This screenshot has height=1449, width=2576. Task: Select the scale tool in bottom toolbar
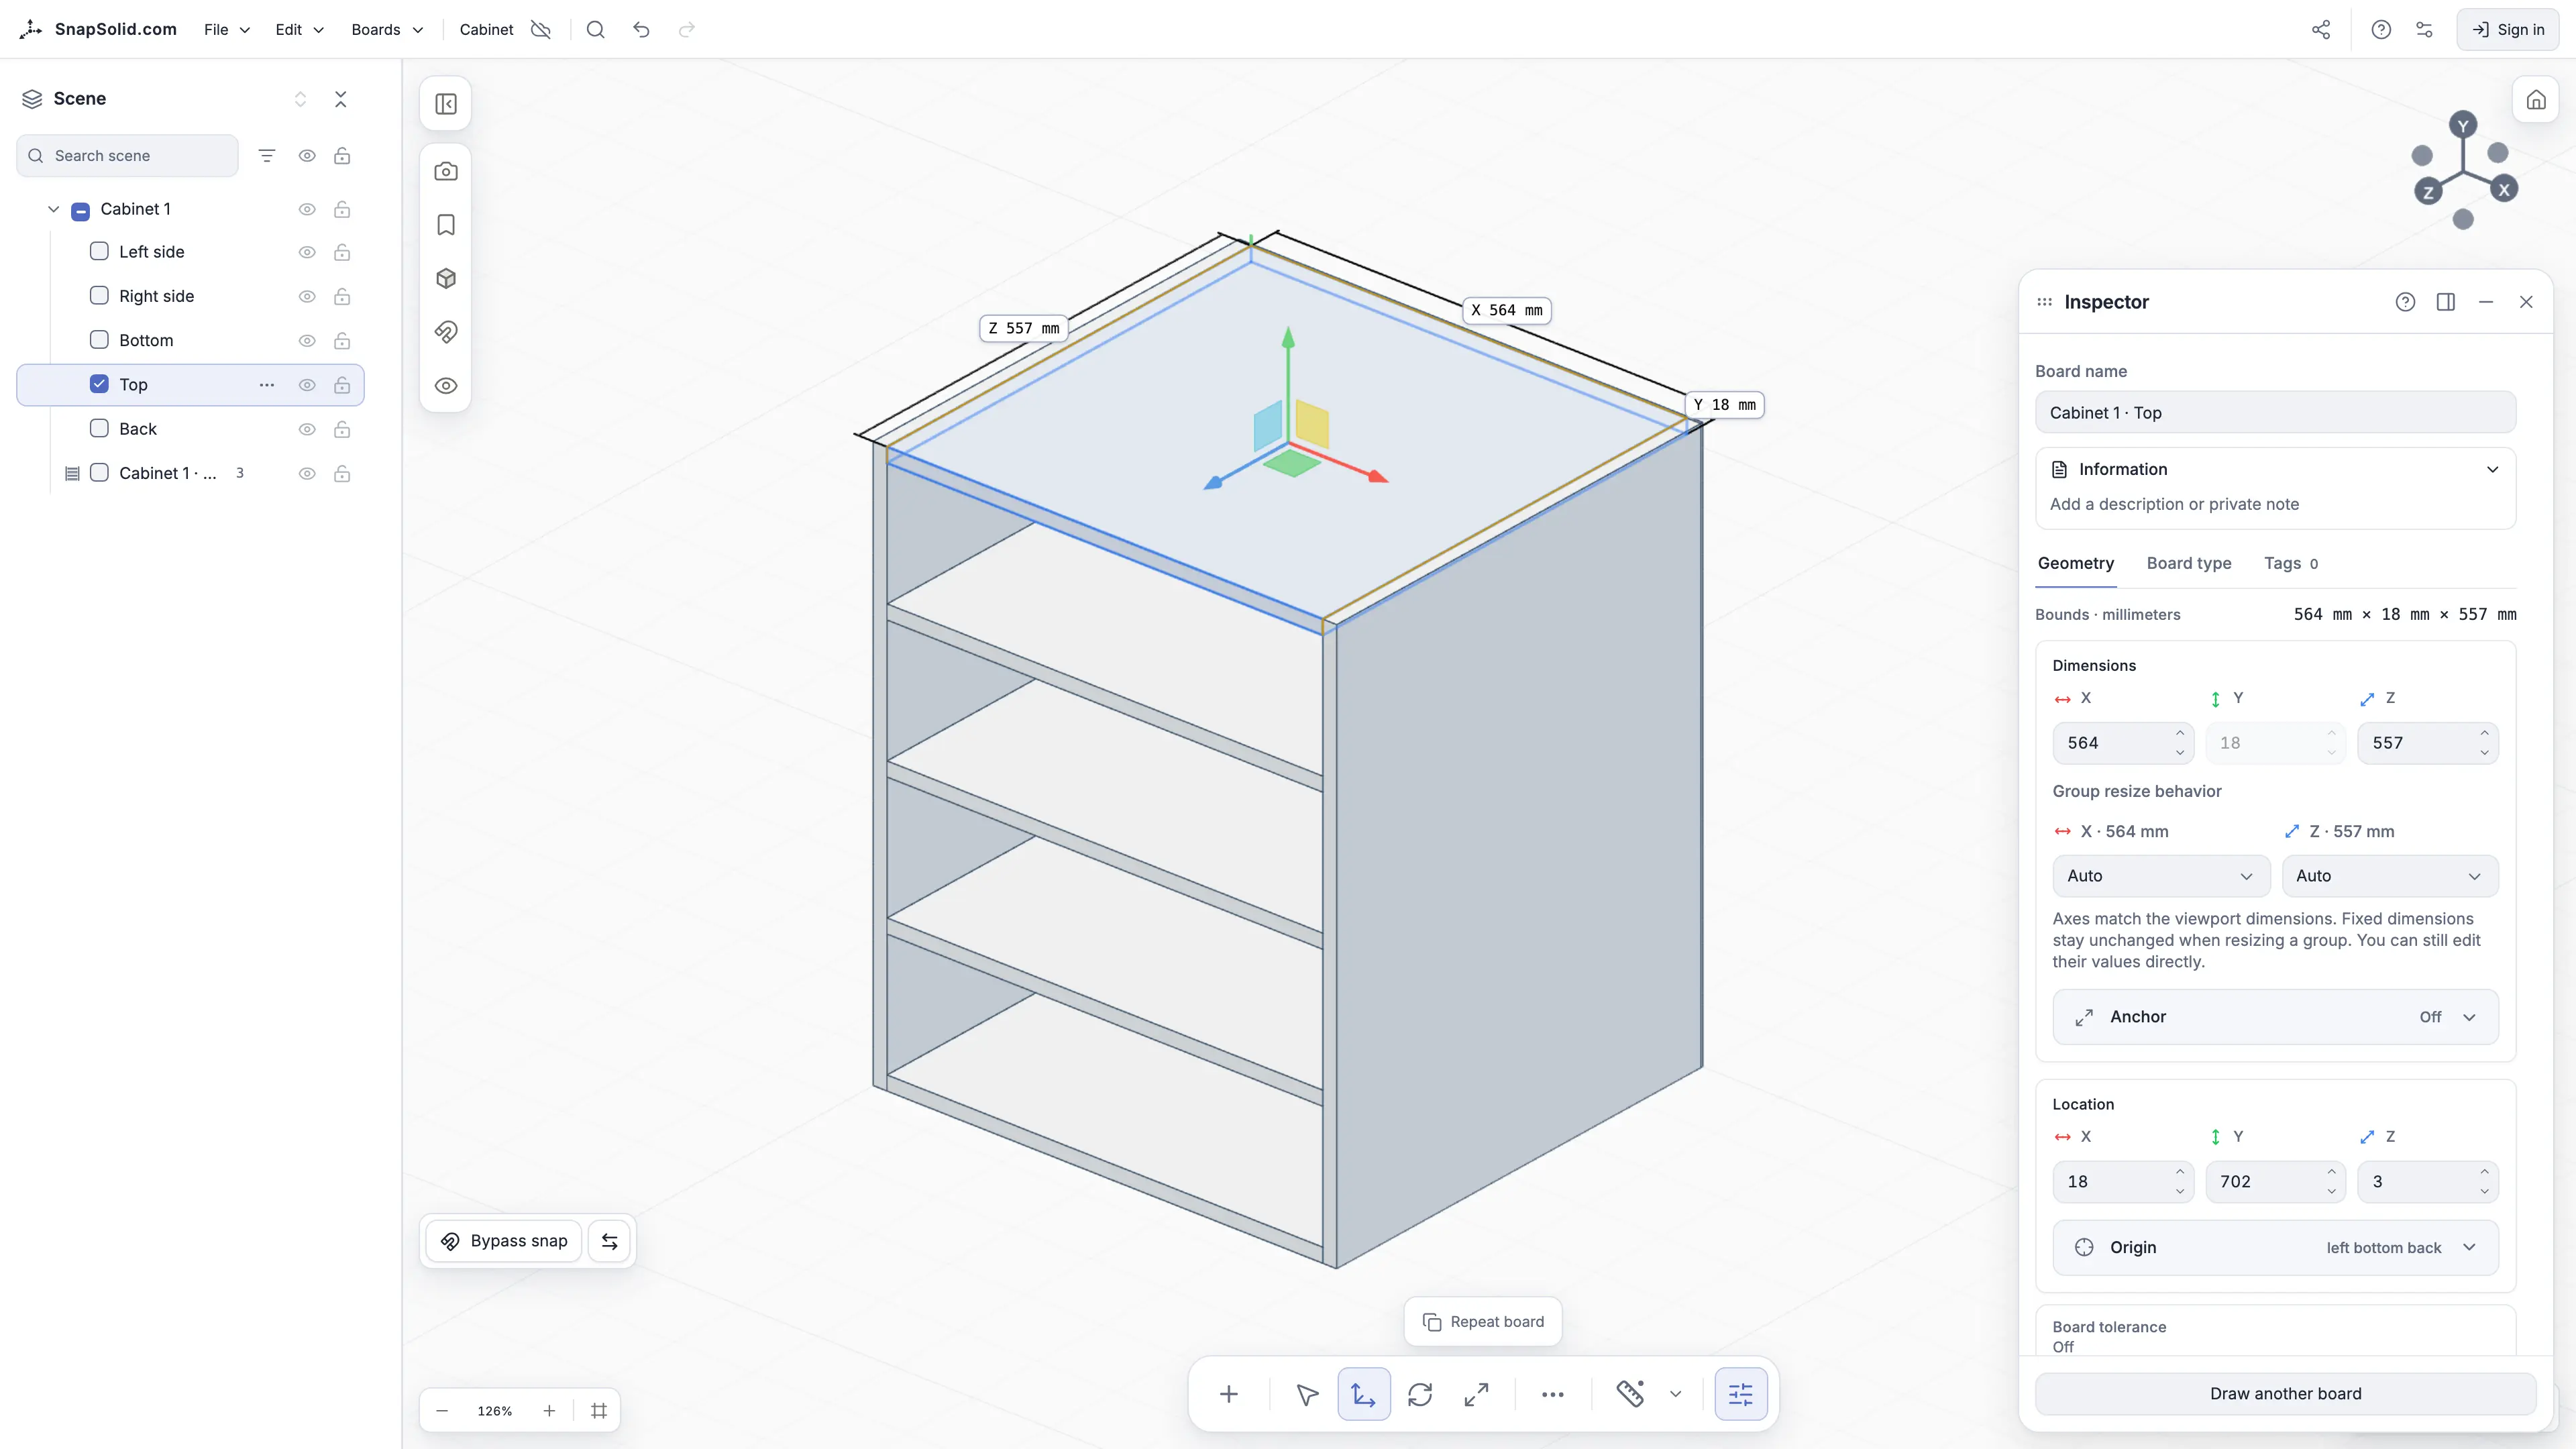1476,1394
